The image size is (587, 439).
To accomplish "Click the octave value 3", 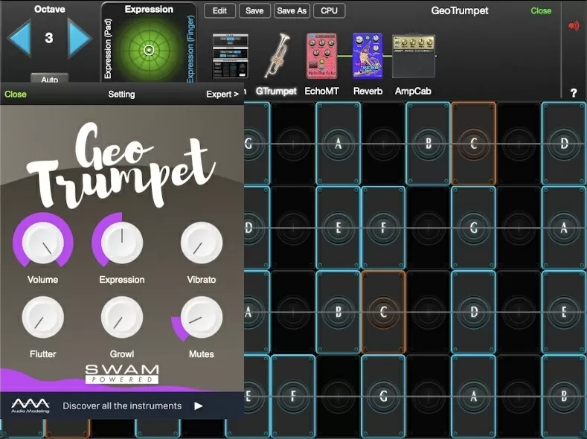I will [48, 38].
